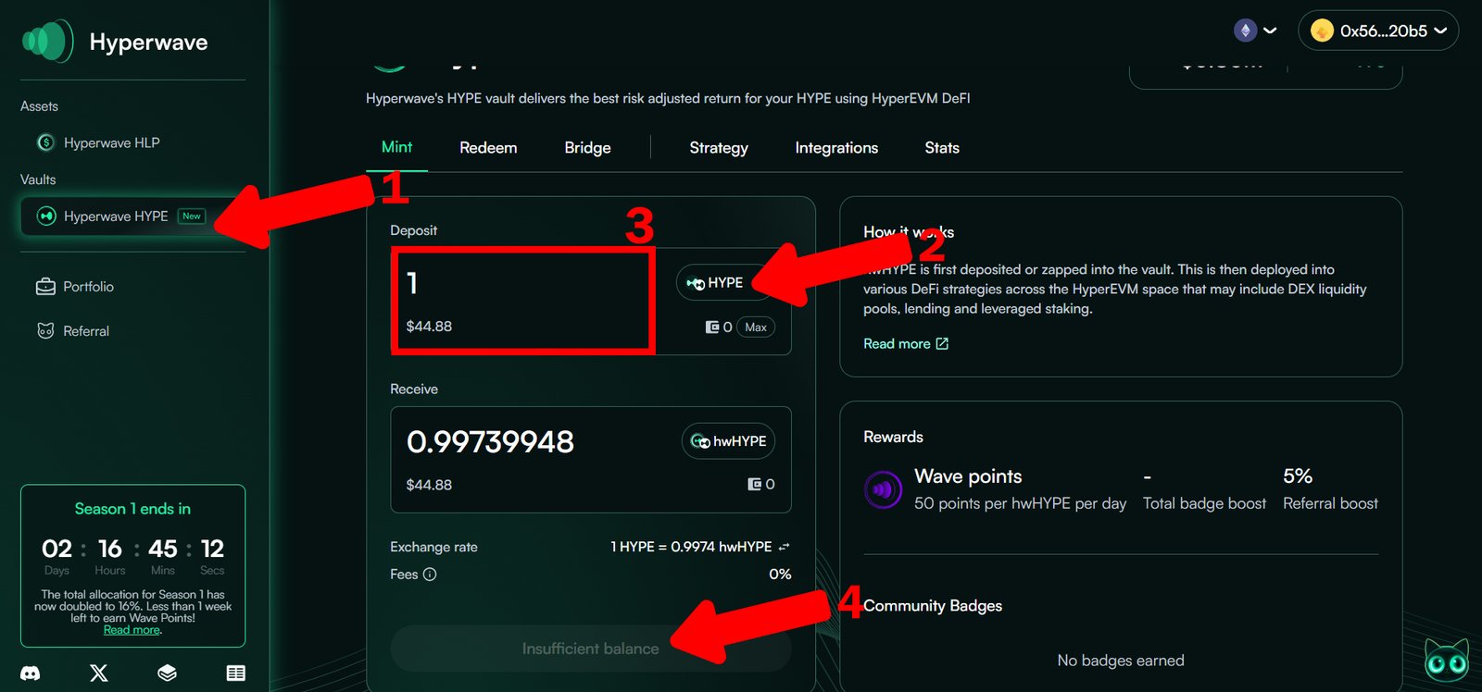Click the docs table icon in footer

(236, 673)
